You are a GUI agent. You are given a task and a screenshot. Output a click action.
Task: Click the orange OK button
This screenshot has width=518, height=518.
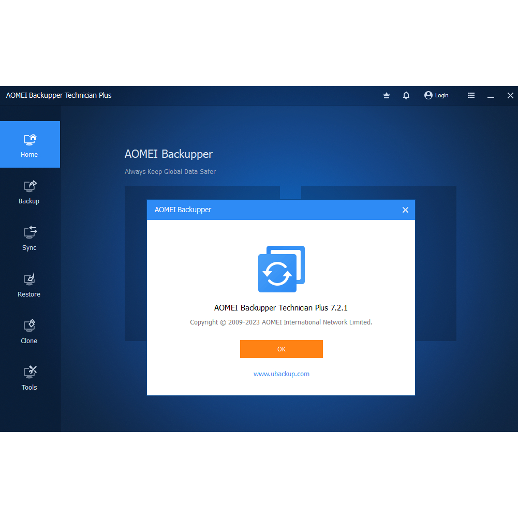point(282,349)
